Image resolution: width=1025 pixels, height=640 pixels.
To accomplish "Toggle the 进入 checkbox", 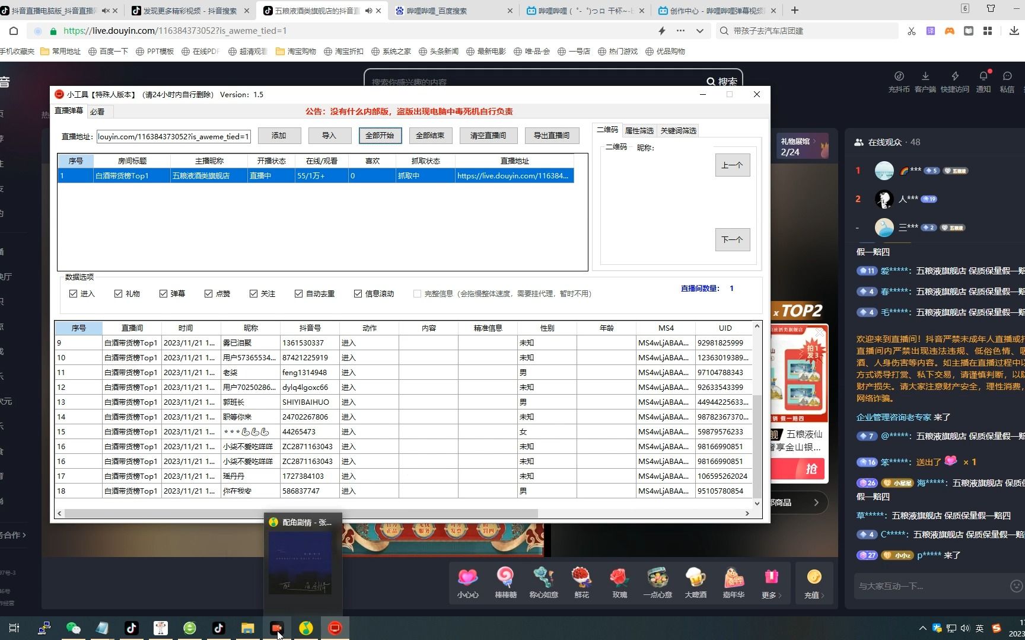I will pyautogui.click(x=74, y=294).
